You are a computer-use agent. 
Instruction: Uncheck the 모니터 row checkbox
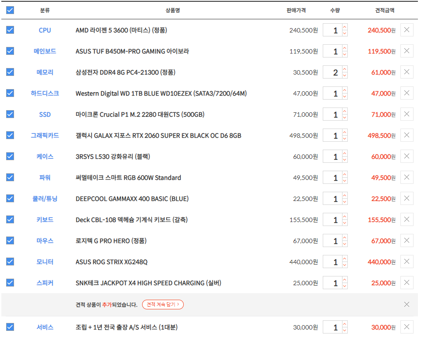click(10, 262)
